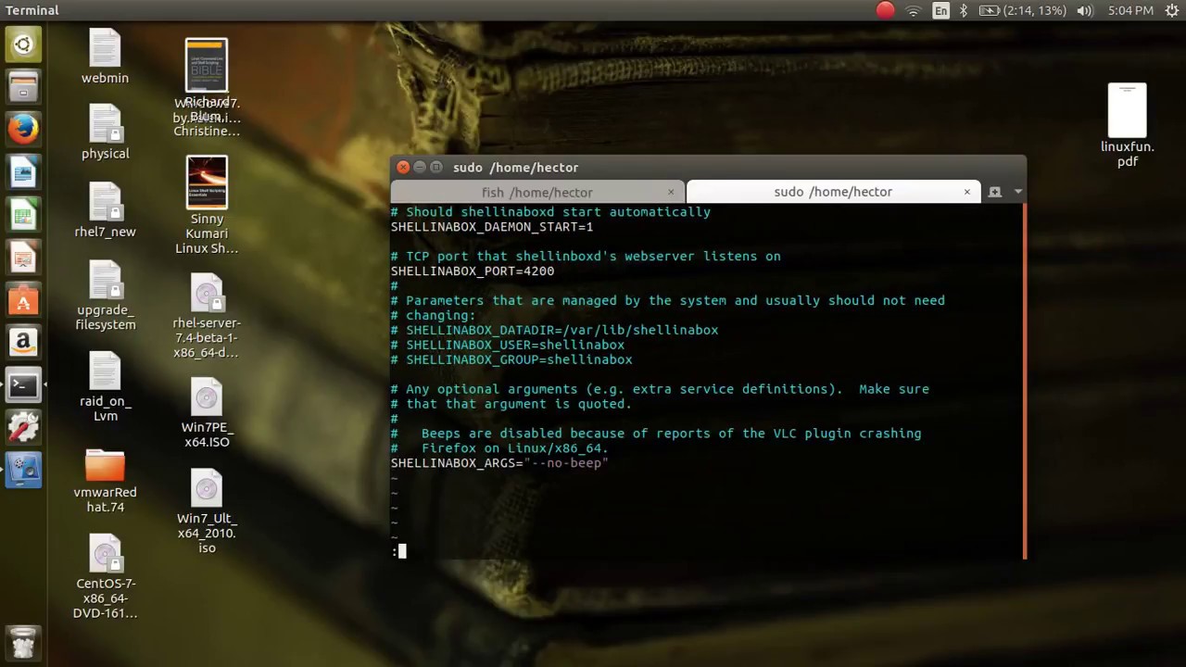
Task: Open the En keyboard layout indicator
Action: (940, 10)
